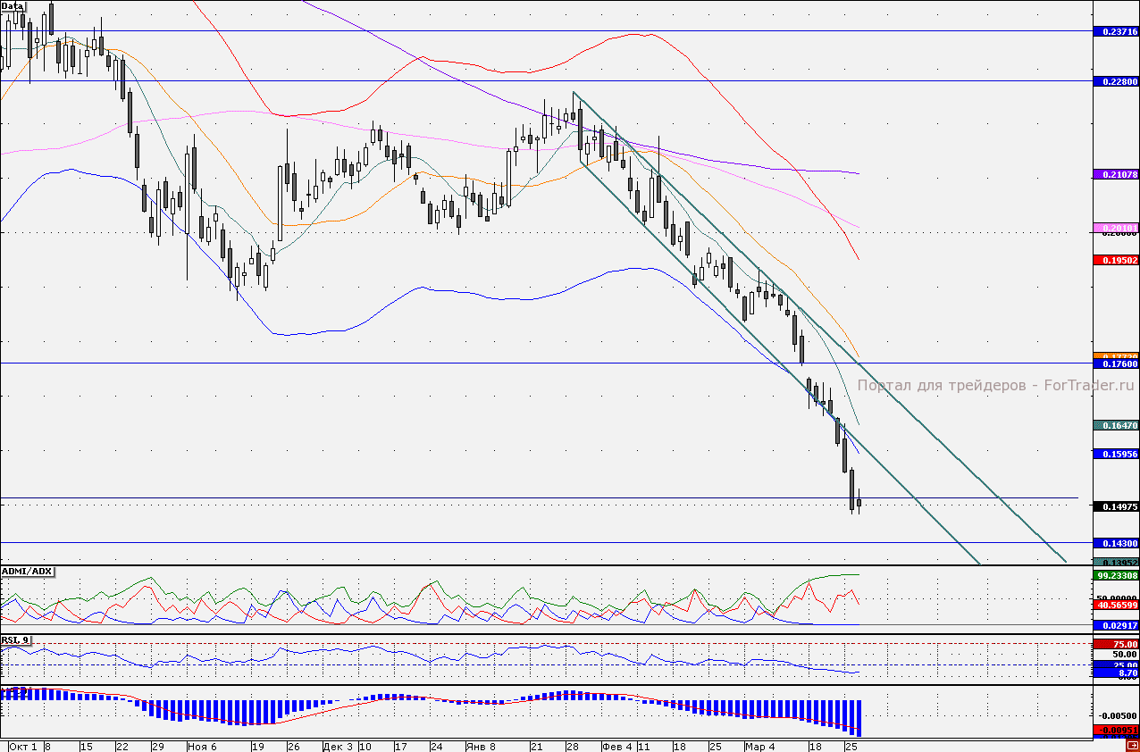Click the 0.14300 support level label
Screen dimensions: 1140x752
(x=1116, y=543)
